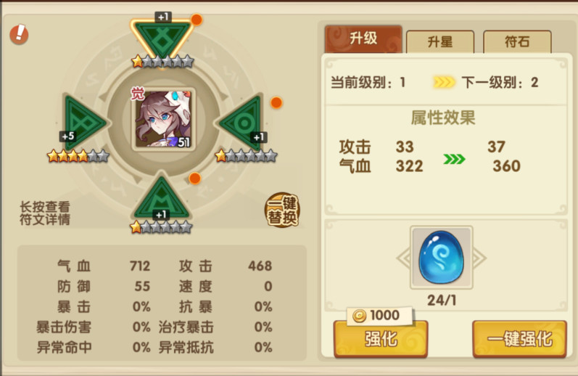Tap the orange dot near the right rune

[276, 102]
